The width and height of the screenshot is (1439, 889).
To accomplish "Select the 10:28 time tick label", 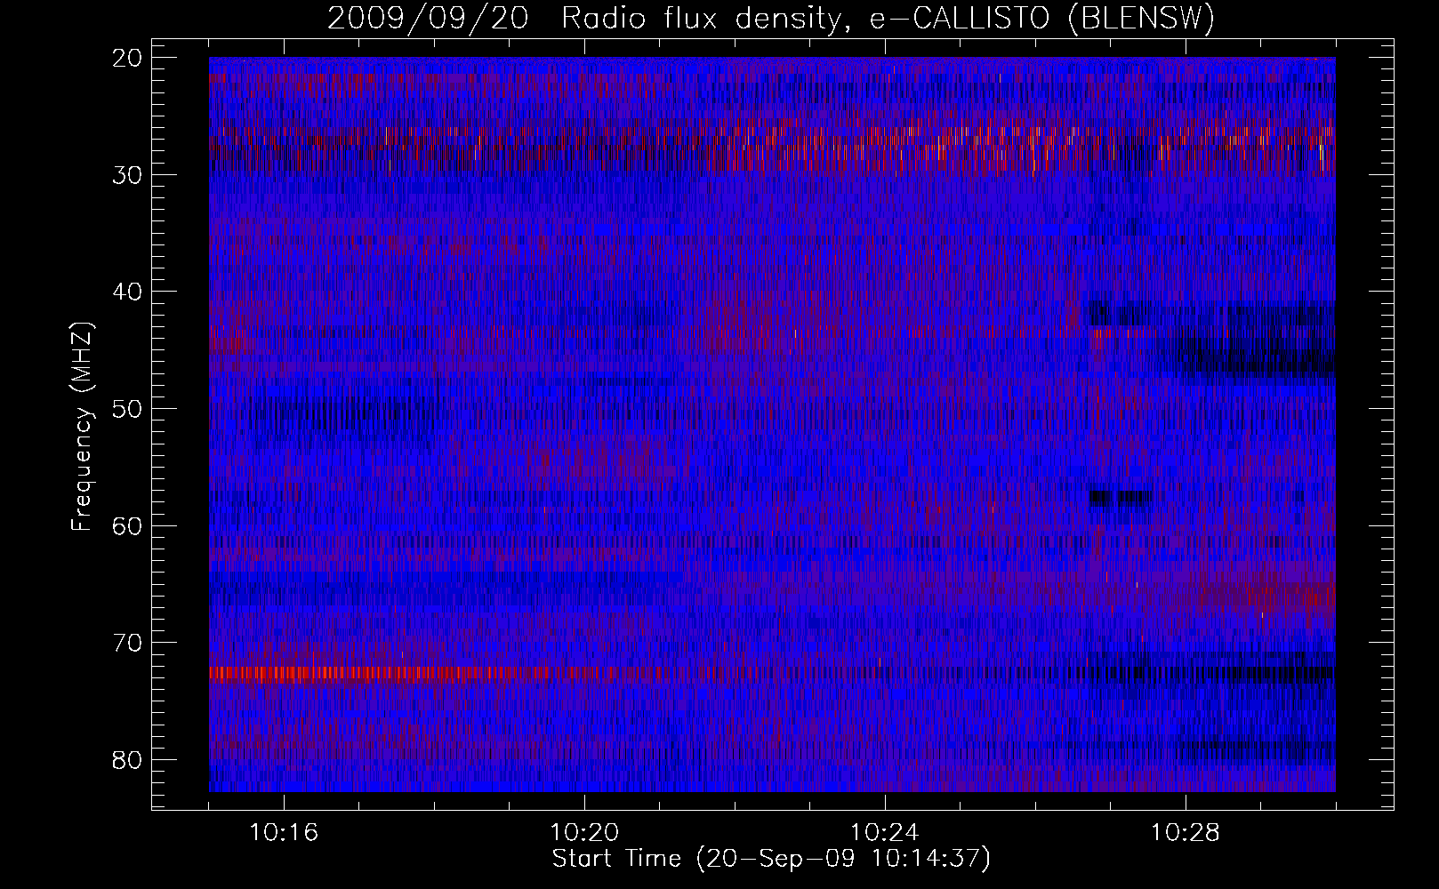I will click(x=1186, y=833).
